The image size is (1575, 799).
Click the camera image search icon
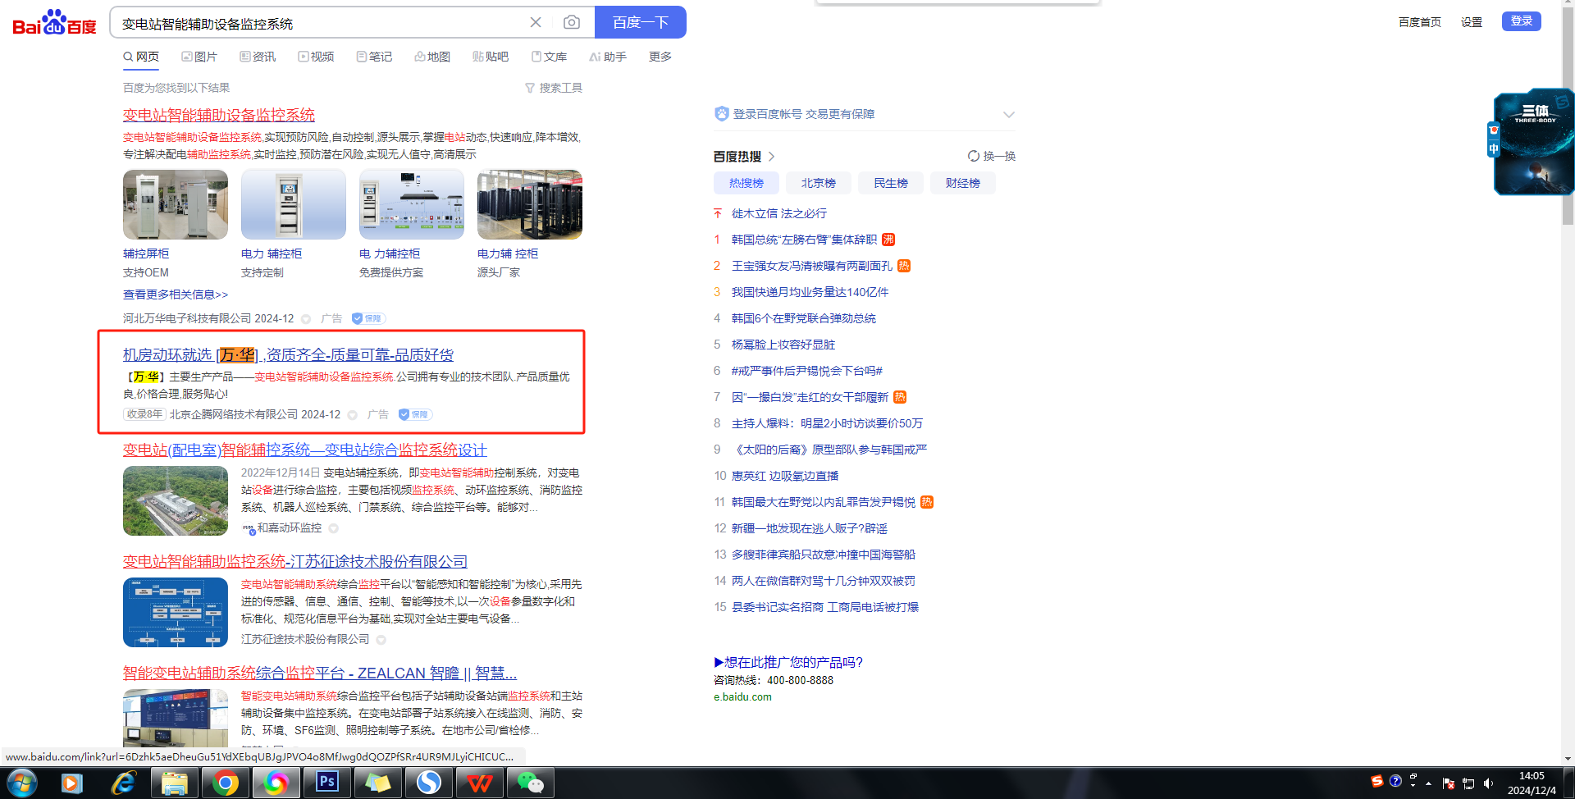pyautogui.click(x=572, y=22)
